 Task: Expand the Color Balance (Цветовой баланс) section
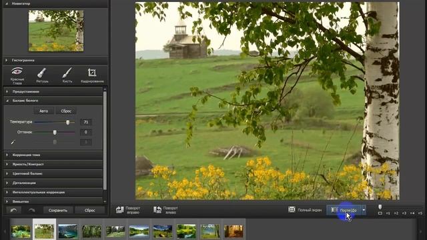(53, 173)
